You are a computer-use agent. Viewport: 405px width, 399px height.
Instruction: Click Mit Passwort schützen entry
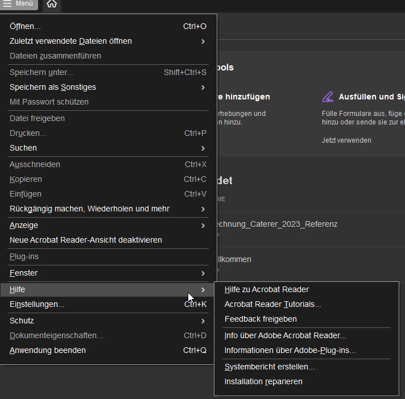[x=108, y=102]
